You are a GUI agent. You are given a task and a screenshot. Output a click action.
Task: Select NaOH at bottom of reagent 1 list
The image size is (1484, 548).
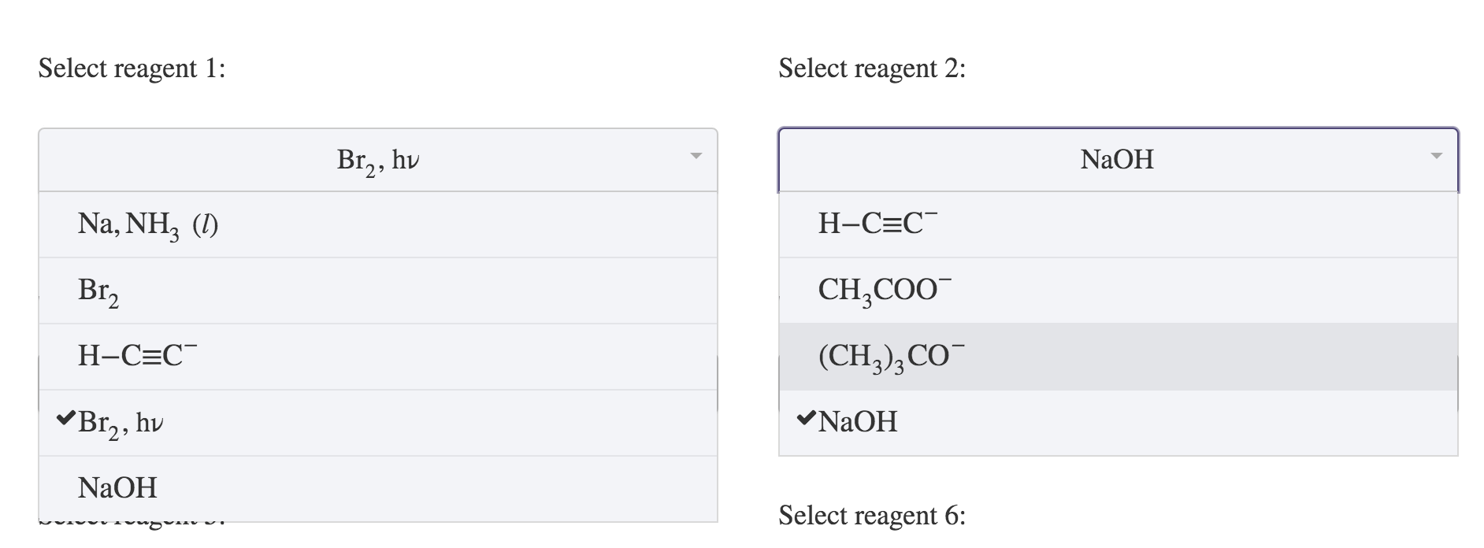click(x=117, y=488)
